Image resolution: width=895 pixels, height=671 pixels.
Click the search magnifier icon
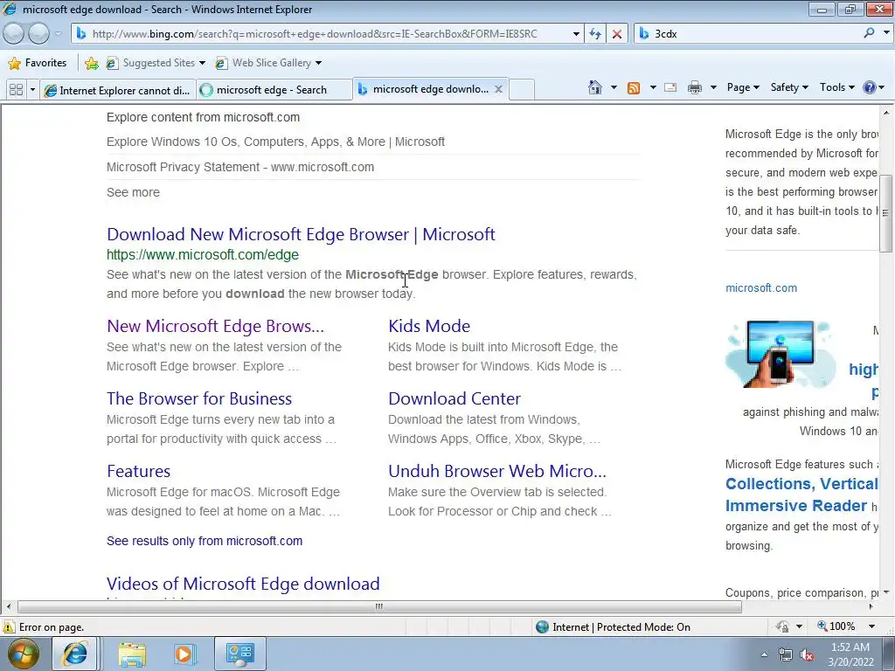(x=869, y=33)
